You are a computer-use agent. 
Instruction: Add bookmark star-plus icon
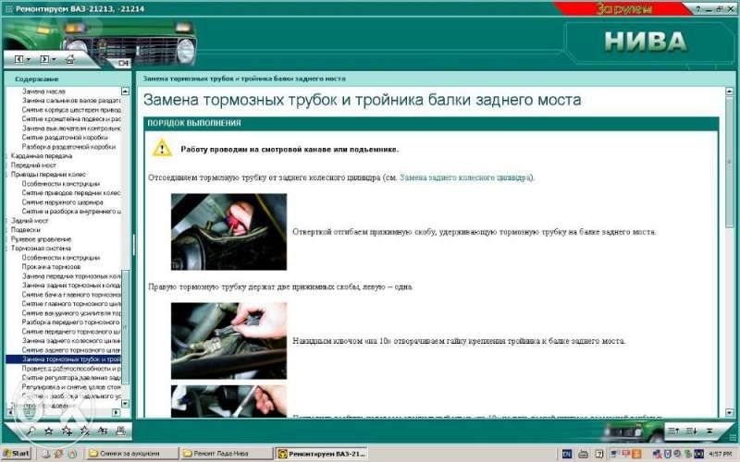tap(67, 431)
